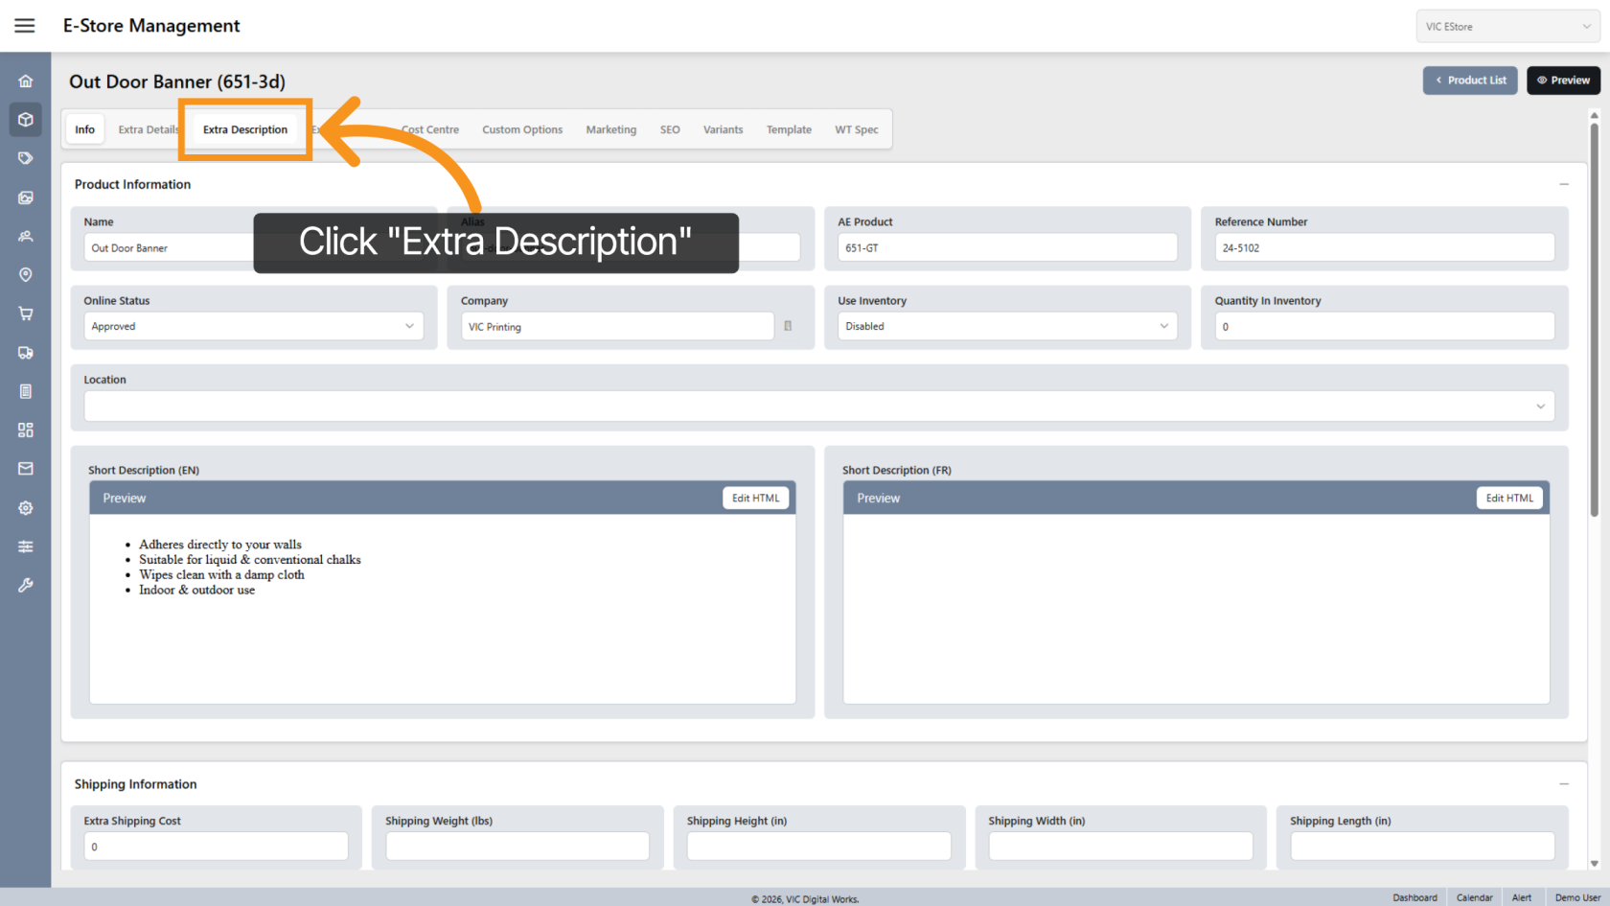Switch to the Custom Options tab
The height and width of the screenshot is (906, 1610).
[x=522, y=129]
